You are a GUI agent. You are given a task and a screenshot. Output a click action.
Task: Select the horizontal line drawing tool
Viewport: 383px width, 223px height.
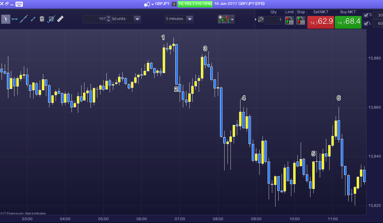(x=15, y=19)
